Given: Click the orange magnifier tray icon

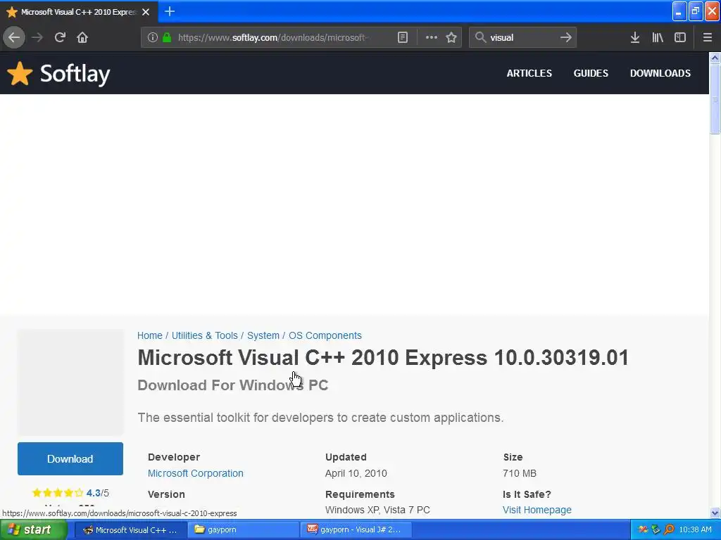Looking at the screenshot, I should click(x=670, y=530).
